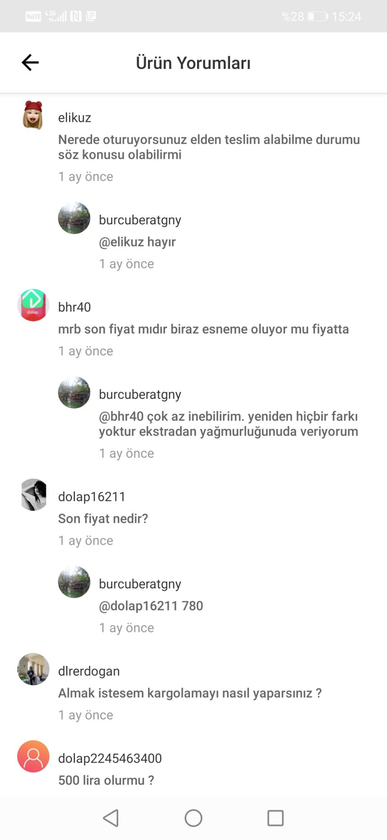387x840 pixels.
Task: Tap the 'Son fiyat nedir?' comment
Action: click(x=103, y=519)
